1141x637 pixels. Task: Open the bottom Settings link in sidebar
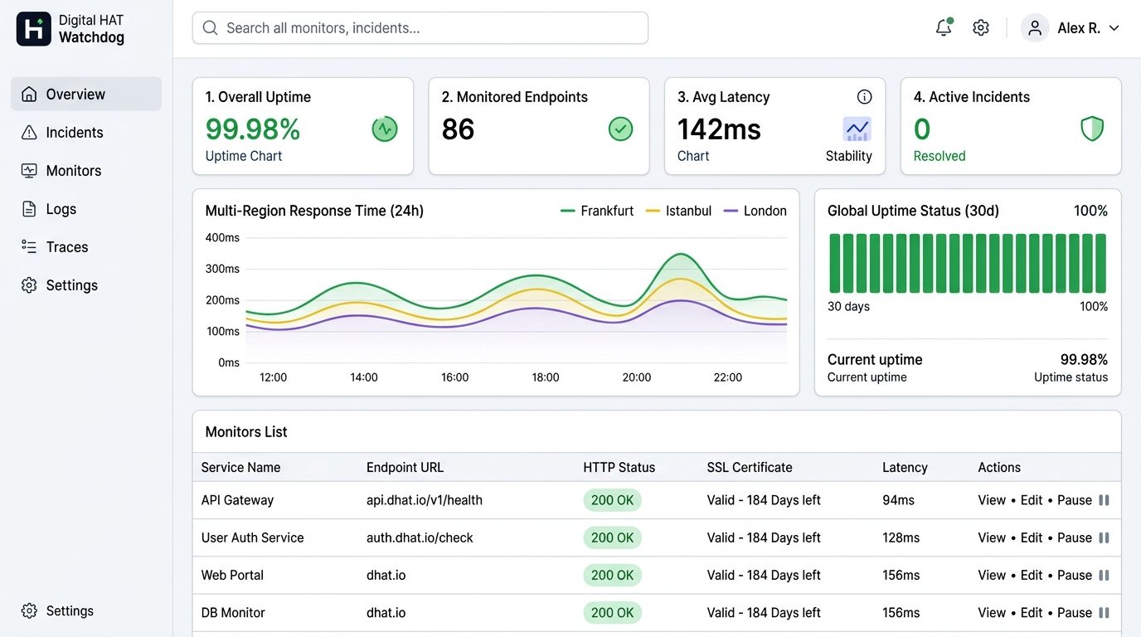pos(58,611)
